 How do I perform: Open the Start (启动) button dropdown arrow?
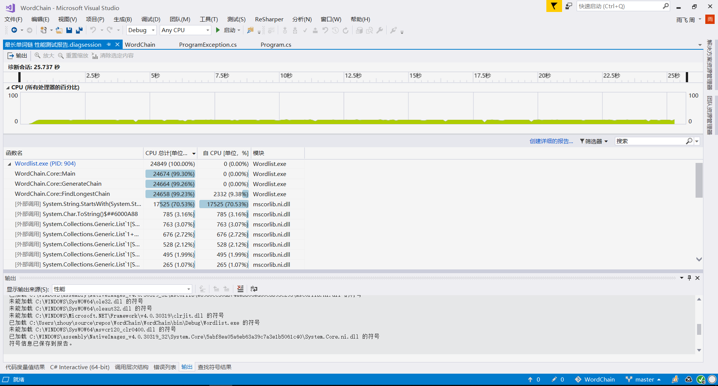point(239,30)
